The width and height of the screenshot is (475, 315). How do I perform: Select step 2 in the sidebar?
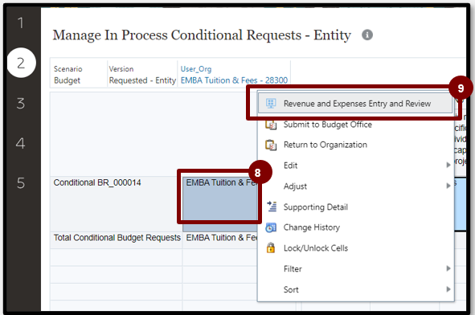coord(21,63)
